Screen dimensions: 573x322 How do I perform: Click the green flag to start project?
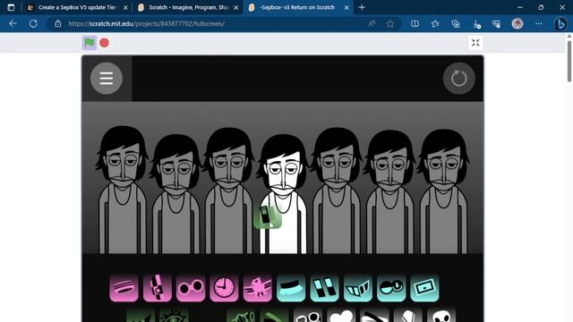coord(90,43)
